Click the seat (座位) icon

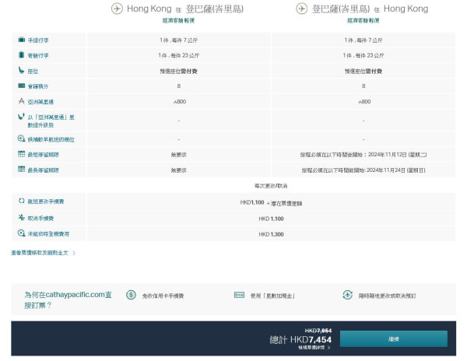point(21,70)
